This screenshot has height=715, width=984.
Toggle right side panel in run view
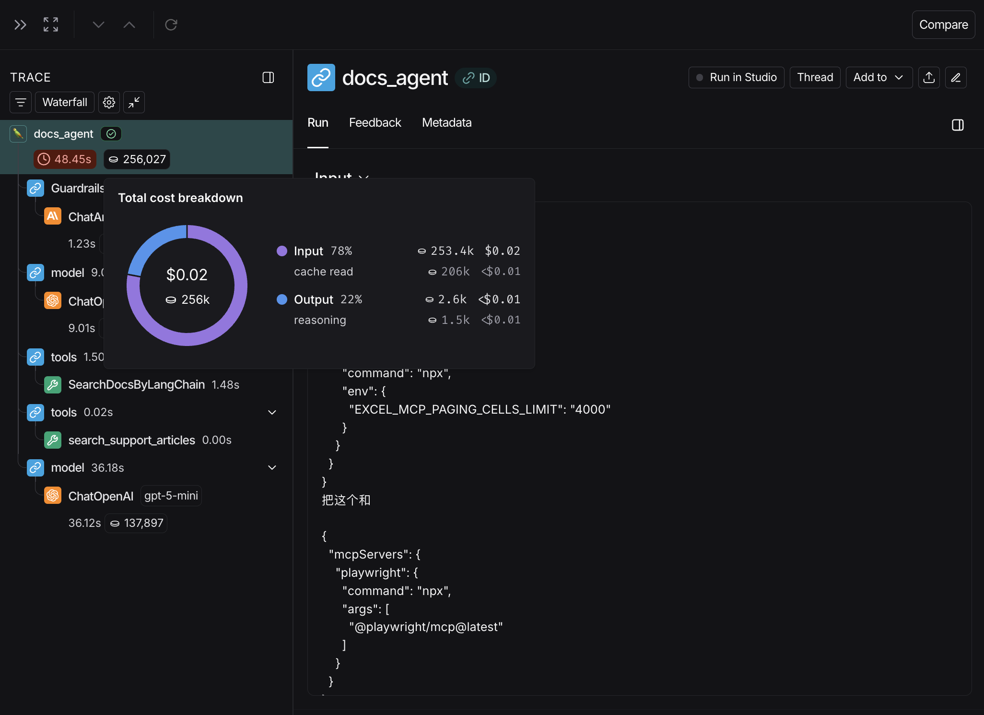click(957, 125)
